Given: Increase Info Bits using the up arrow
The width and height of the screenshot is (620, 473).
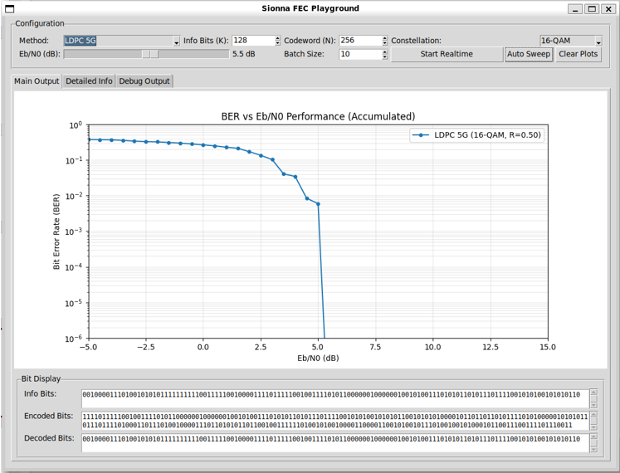Looking at the screenshot, I should pos(277,38).
